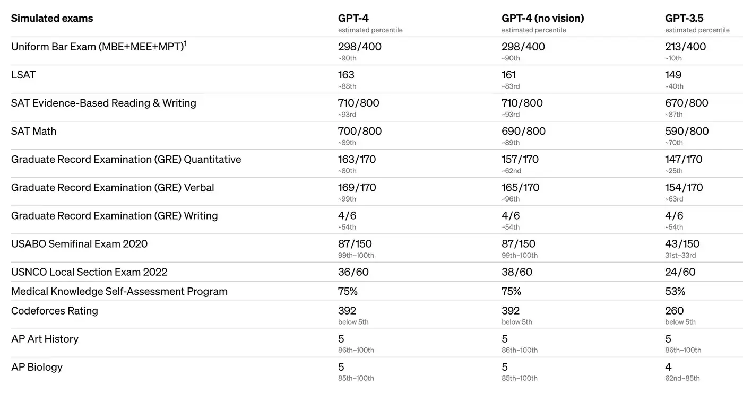The width and height of the screenshot is (743, 393).
Task: Click GPT-3.5's Uniform Bar Exam score 213/400
Action: pos(685,47)
